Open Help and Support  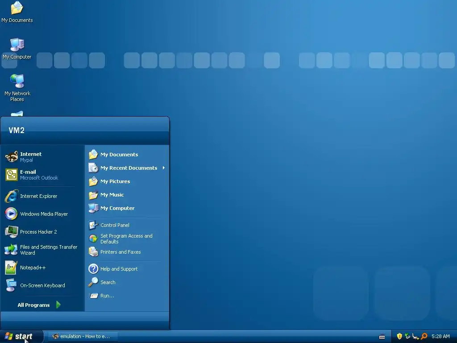click(x=127, y=269)
